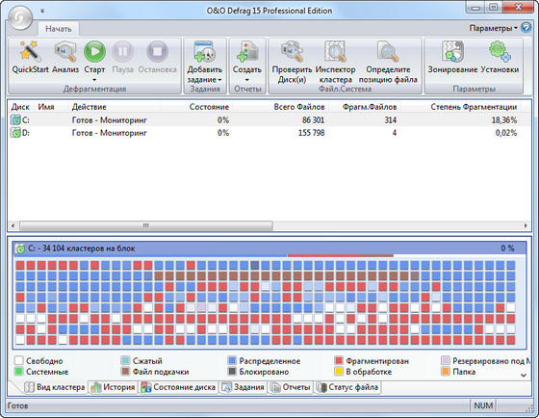Open Определите позицию файла tool
Image resolution: width=539 pixels, height=418 pixels.
pos(388,63)
